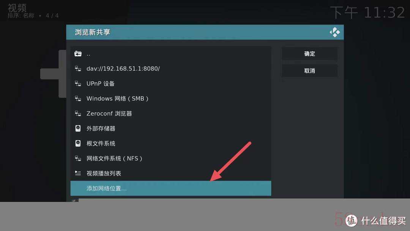
Task: Click the disk icon next to 根文件系统
Action: coord(78,143)
